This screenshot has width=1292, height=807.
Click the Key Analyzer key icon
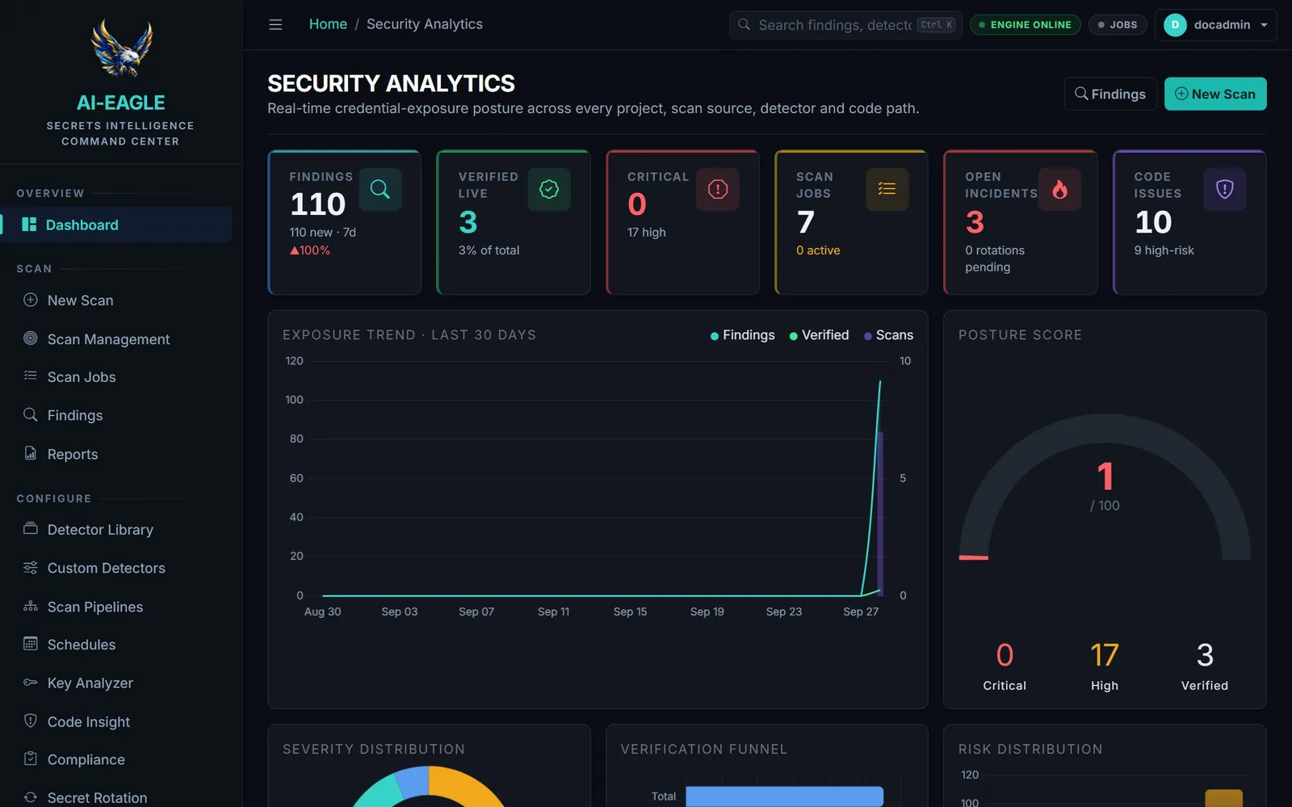[31, 683]
